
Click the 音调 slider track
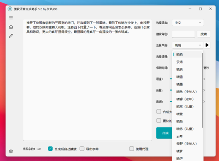coord(171,101)
